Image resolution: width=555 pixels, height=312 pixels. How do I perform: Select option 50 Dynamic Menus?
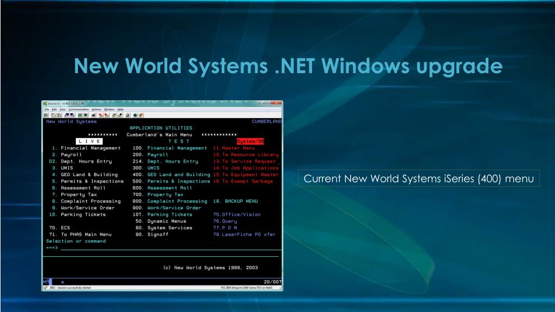161,221
